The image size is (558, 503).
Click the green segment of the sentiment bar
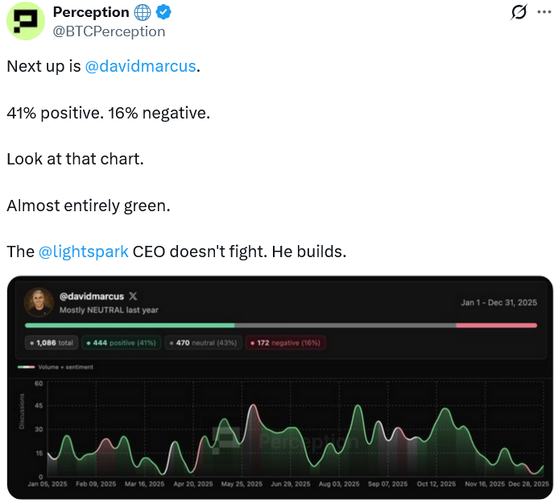[x=129, y=325]
